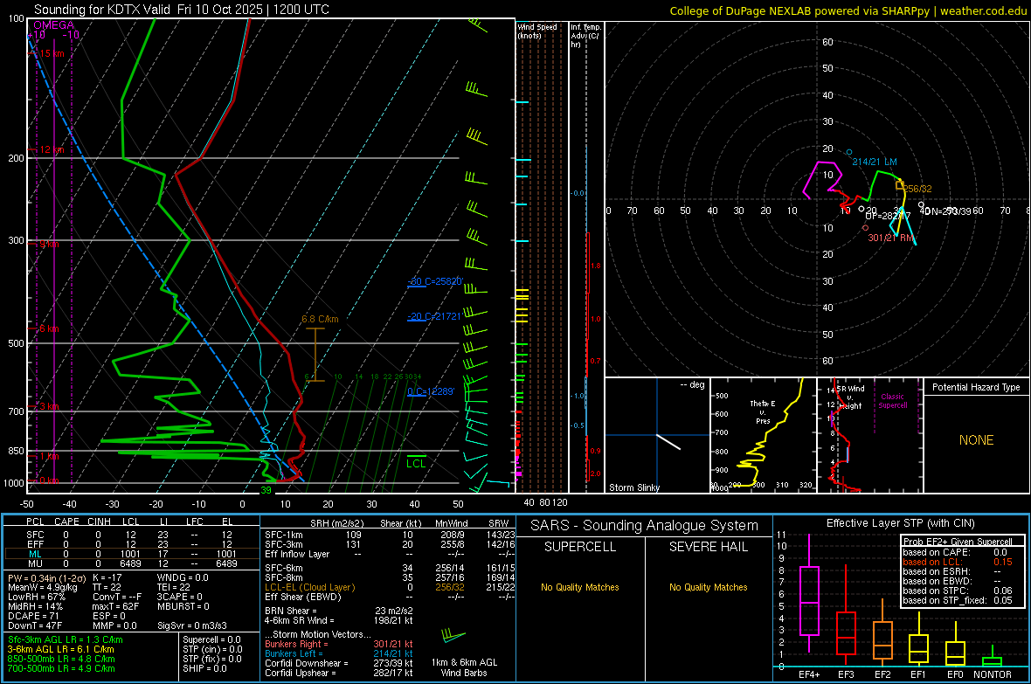Screen dimensions: 1031x684
Task: Click the 0 C=12289' height label
Action: [x=431, y=391]
